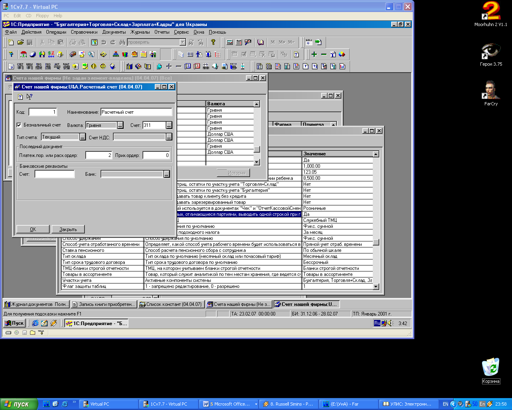The image size is (512, 410).
Task: Click the $ DM currency icon
Action: point(51,54)
